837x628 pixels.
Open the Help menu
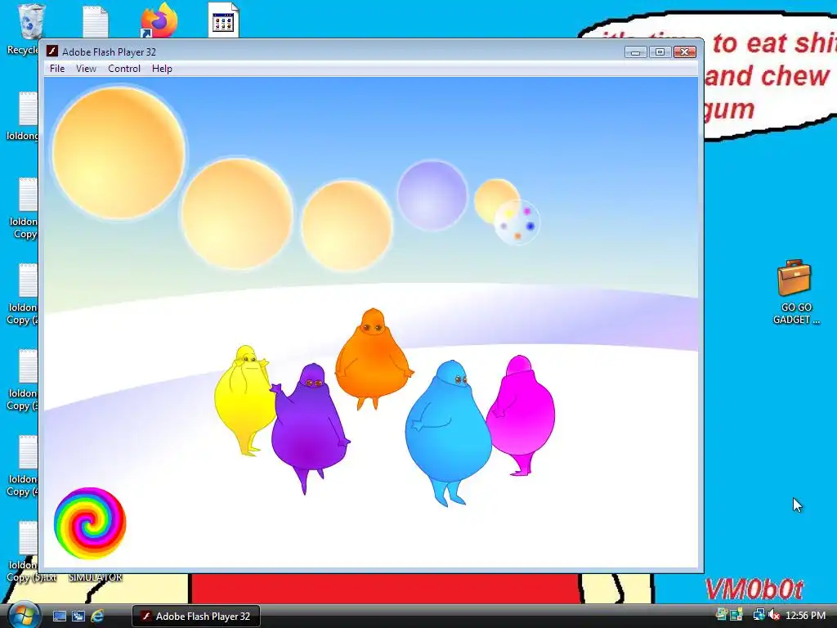tap(162, 69)
